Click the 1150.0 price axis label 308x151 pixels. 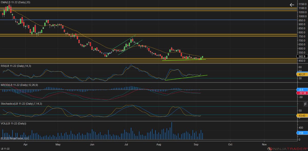(x=303, y=4)
